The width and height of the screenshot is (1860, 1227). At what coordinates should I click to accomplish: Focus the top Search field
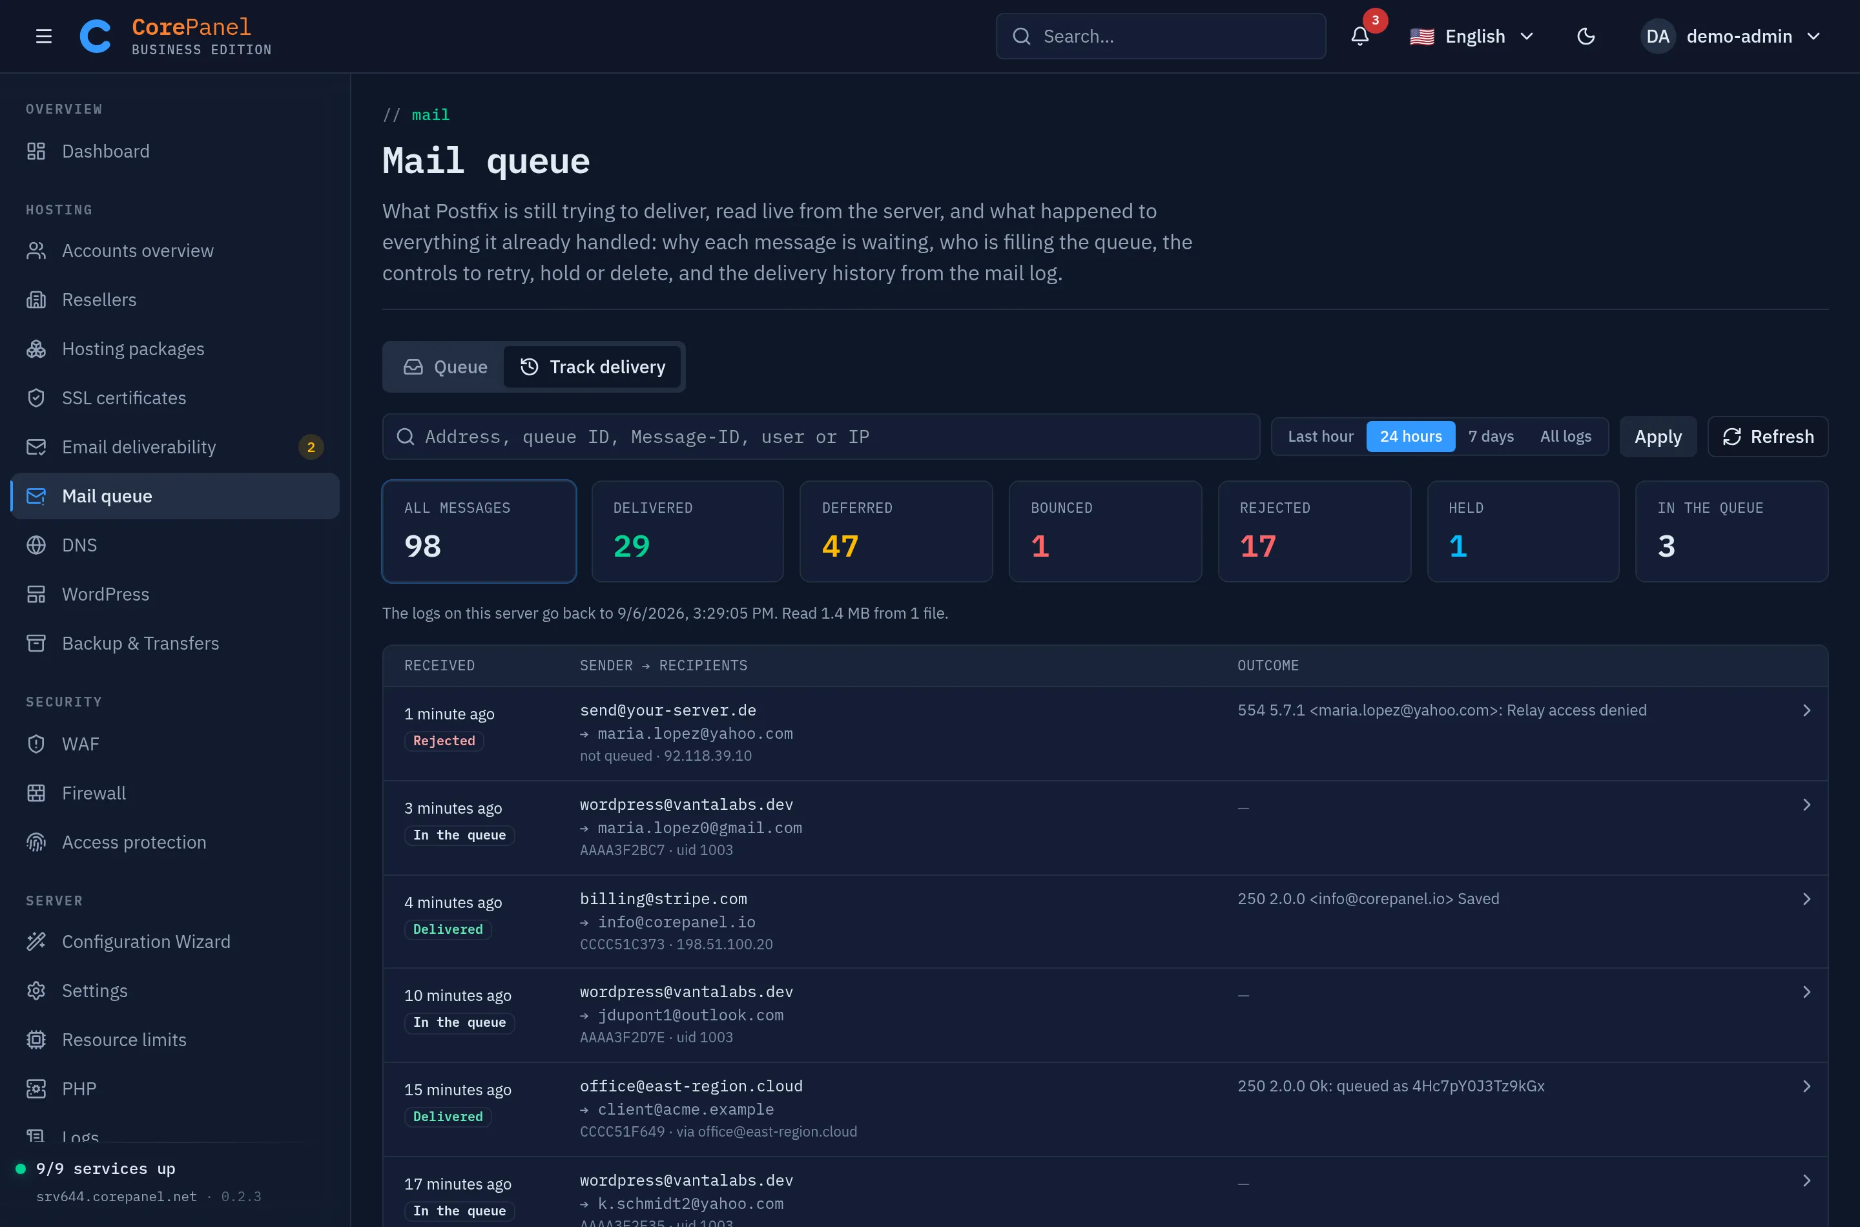click(x=1160, y=36)
